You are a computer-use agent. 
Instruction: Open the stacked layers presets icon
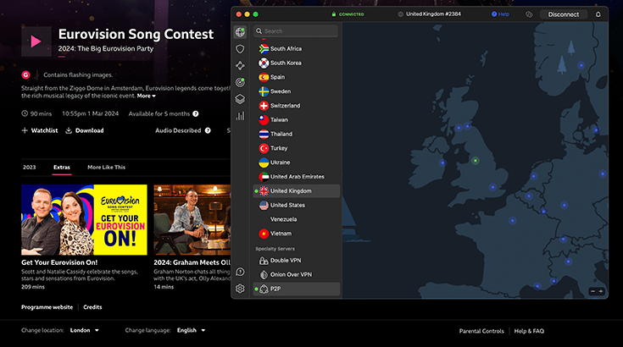pyautogui.click(x=240, y=99)
